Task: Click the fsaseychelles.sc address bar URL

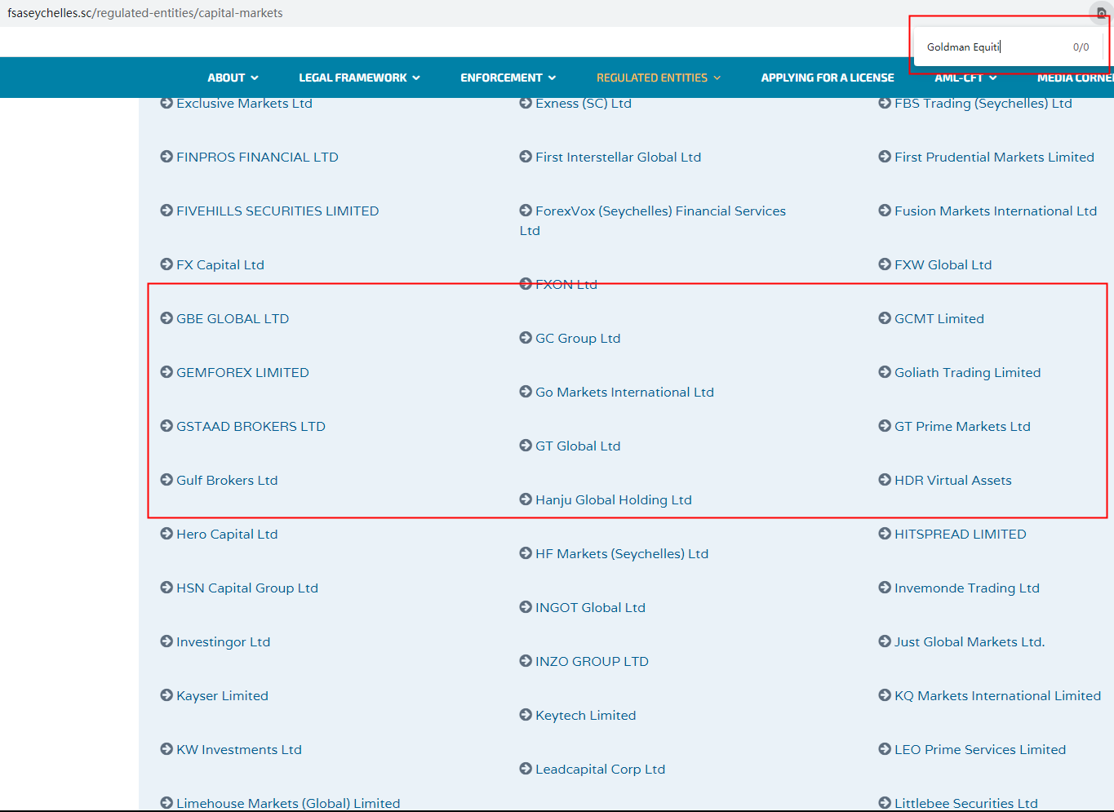Action: point(145,13)
